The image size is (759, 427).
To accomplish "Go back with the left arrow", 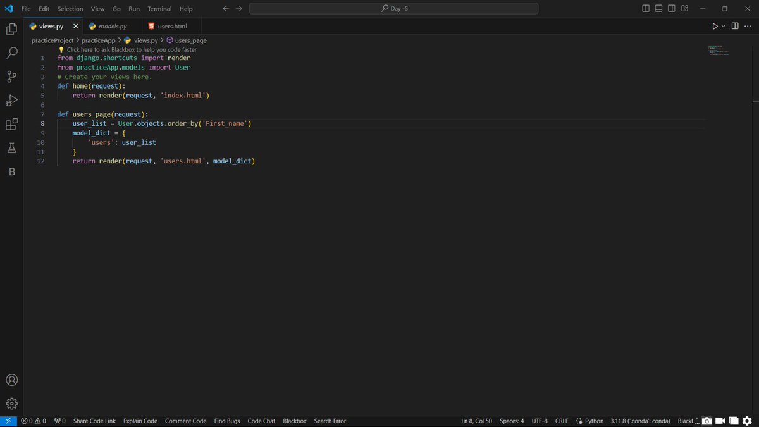I will 226,9.
